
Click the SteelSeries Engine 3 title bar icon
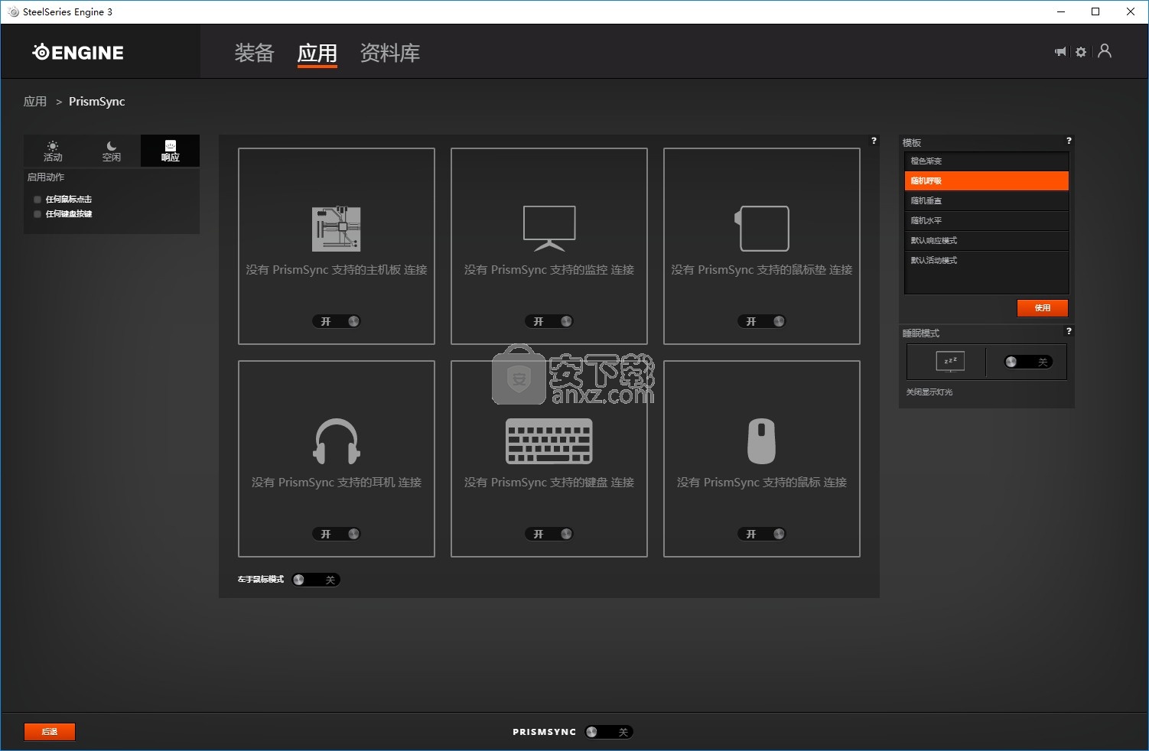coord(13,11)
